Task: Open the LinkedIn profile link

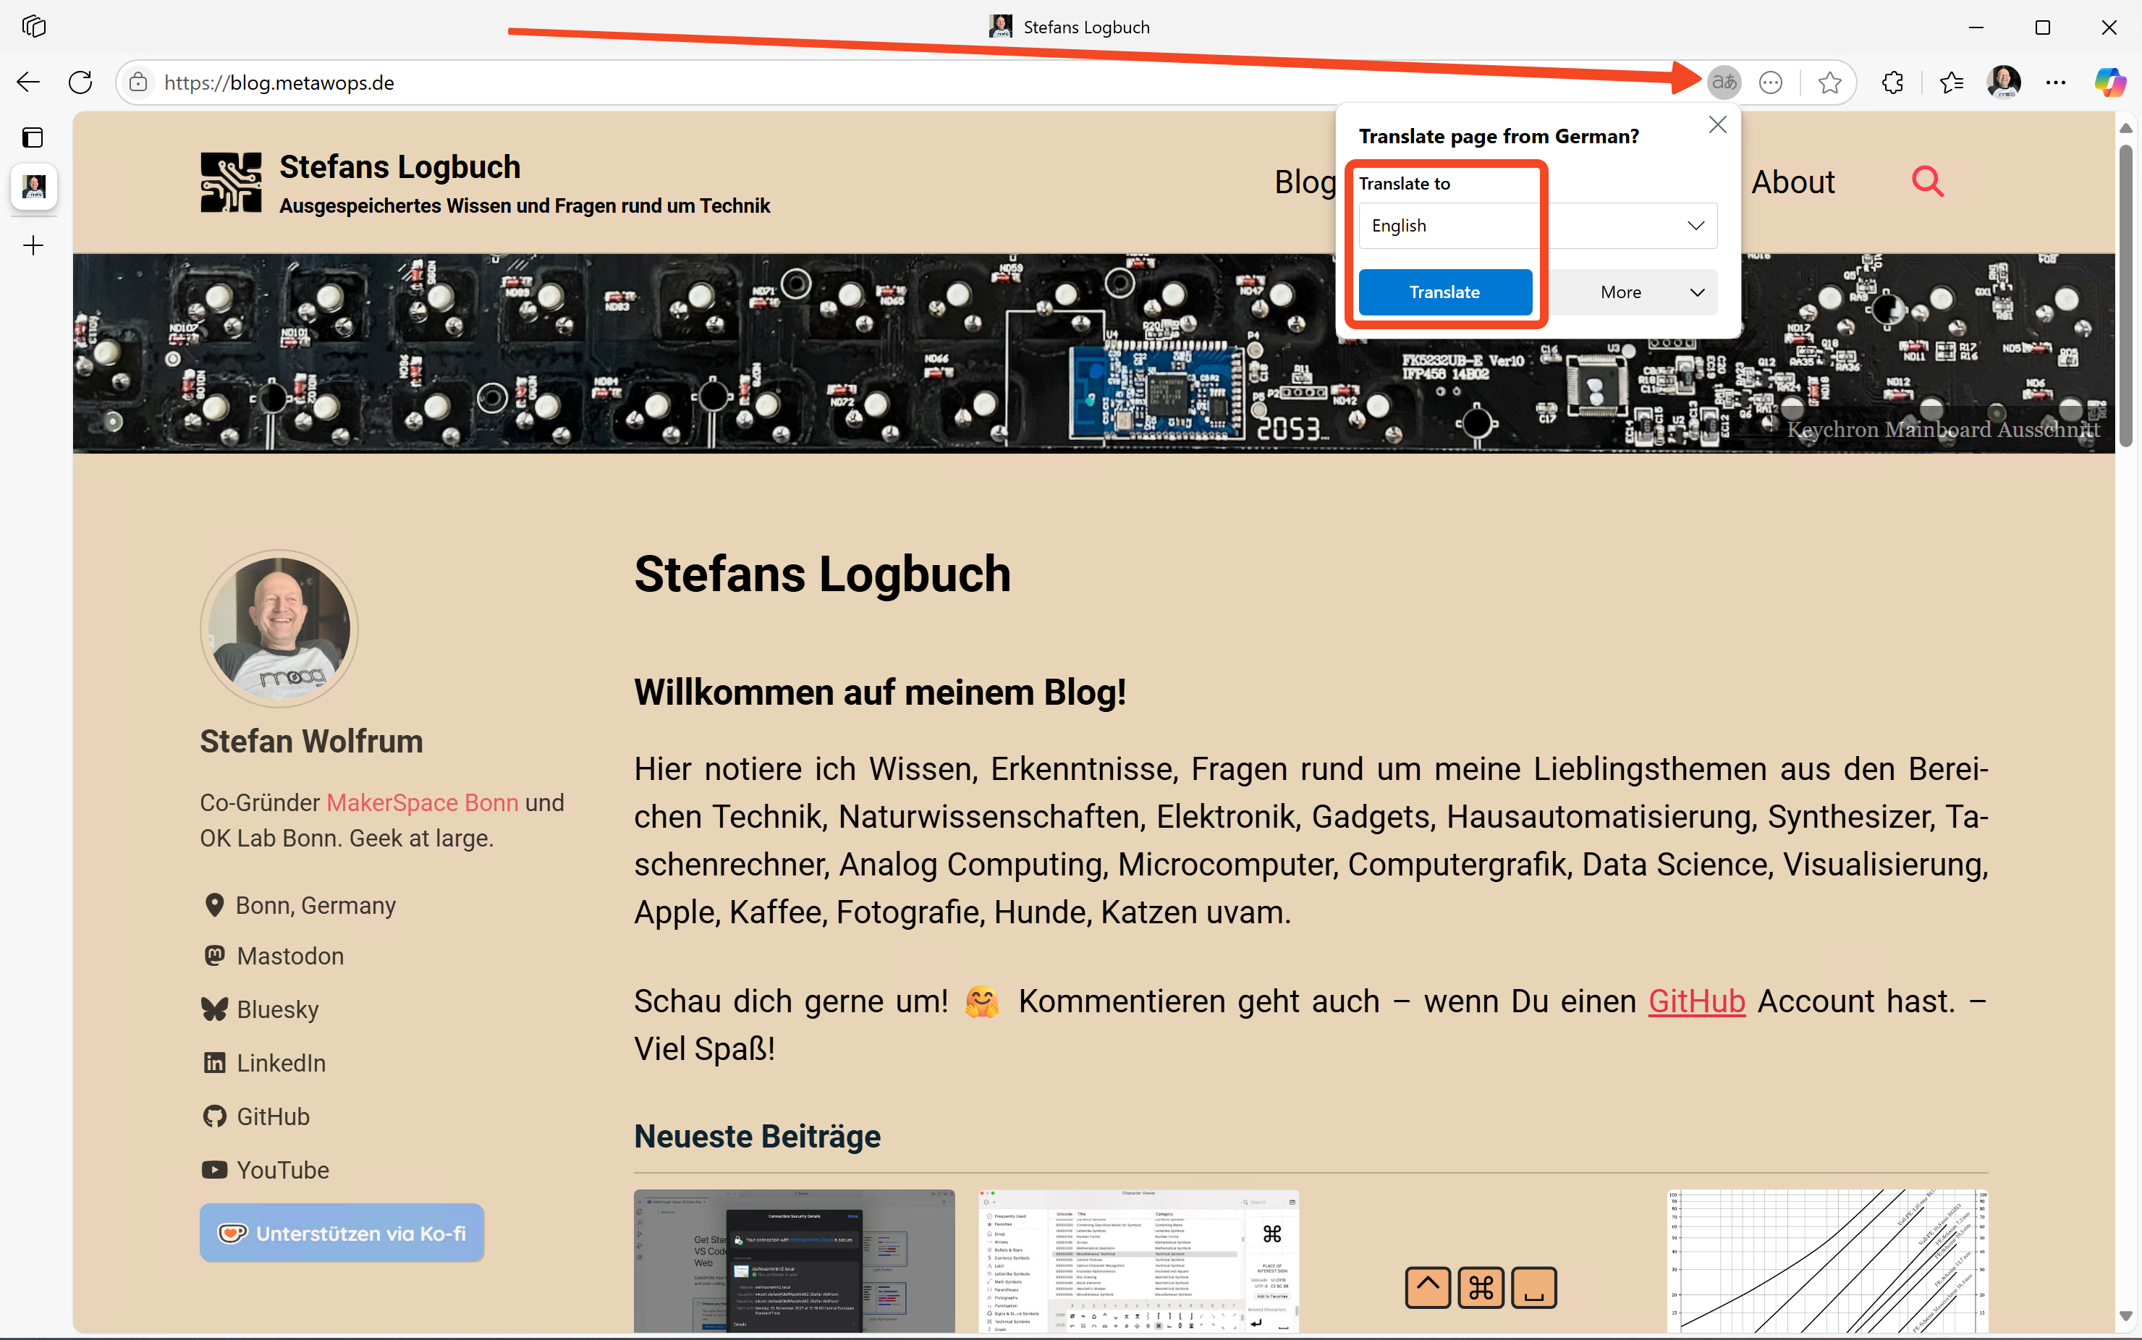Action: click(264, 1063)
